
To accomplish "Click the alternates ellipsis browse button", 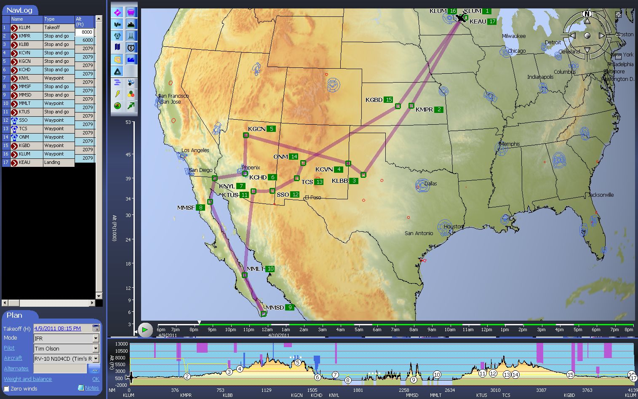I will coord(94,369).
